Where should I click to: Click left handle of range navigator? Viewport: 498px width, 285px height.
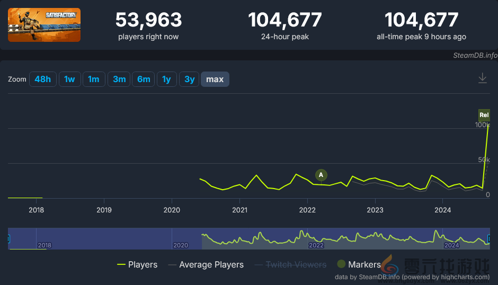pos(8,239)
